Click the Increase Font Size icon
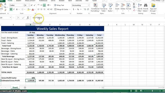This screenshot has height=93, width=165. click(31, 5)
